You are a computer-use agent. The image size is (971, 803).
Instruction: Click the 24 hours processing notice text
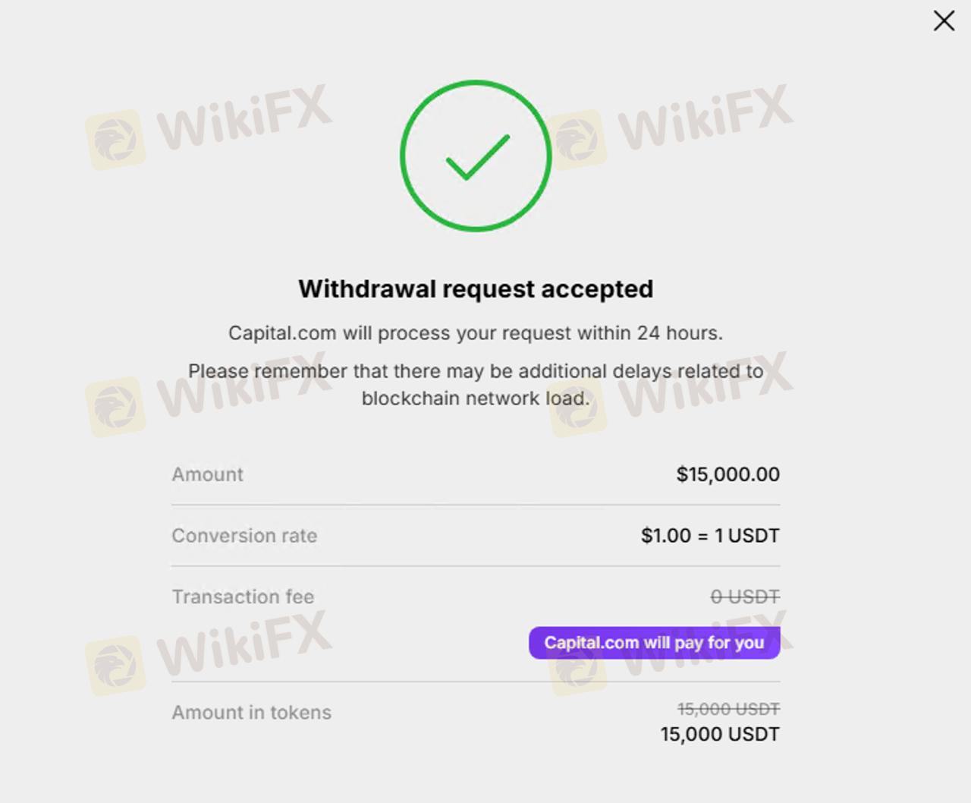tap(476, 333)
